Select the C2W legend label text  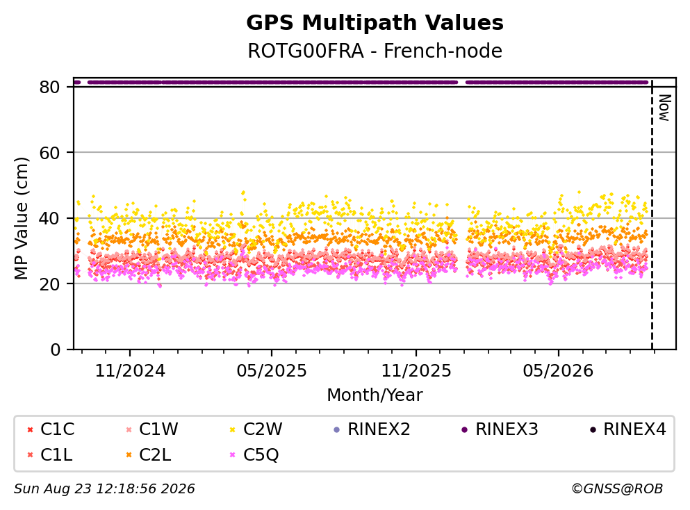(263, 429)
